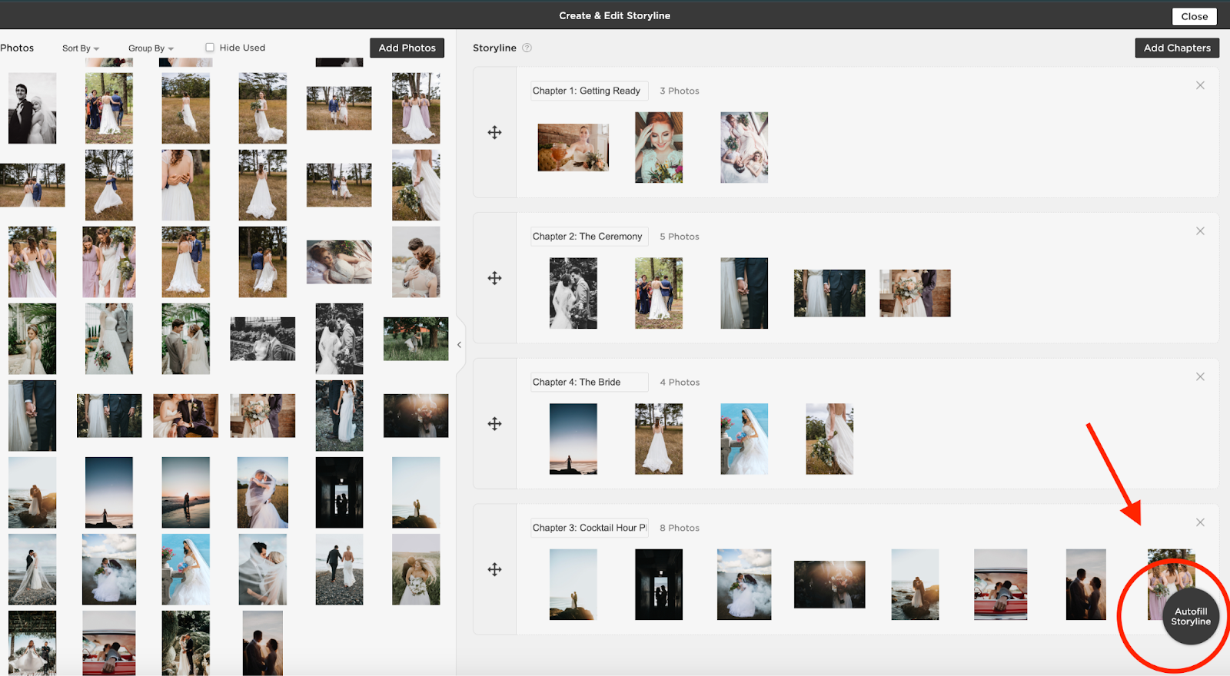Open the Sort By dropdown
Screen dimensions: 1230x676
(81, 48)
